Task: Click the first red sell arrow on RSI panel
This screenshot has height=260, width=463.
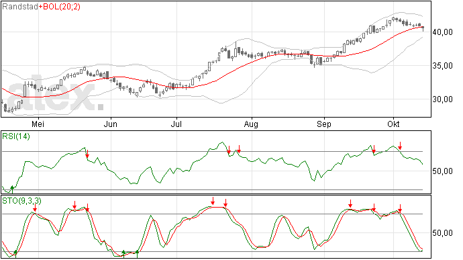Action: coord(87,154)
